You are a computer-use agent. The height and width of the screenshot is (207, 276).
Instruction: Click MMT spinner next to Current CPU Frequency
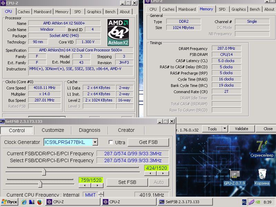101,195
